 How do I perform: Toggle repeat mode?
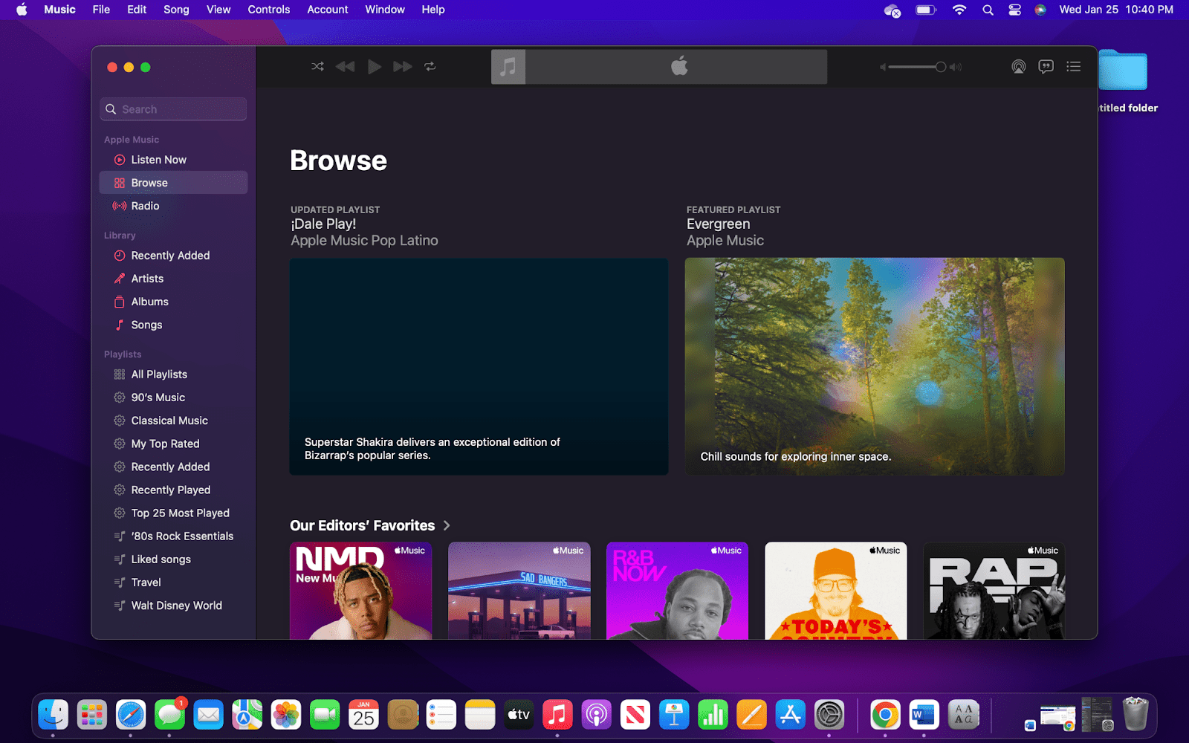pyautogui.click(x=430, y=67)
